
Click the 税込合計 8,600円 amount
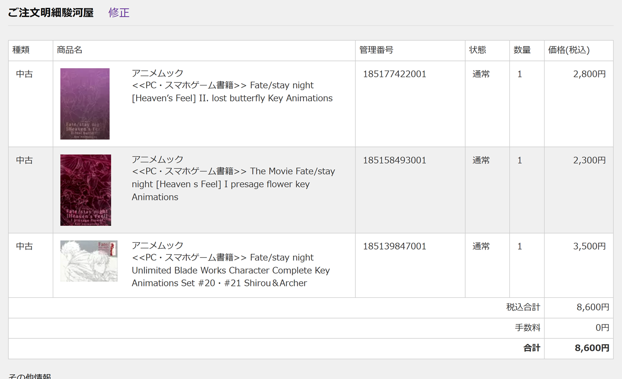(x=592, y=307)
